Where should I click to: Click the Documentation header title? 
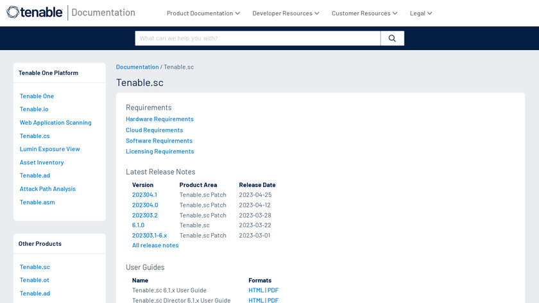pos(103,12)
